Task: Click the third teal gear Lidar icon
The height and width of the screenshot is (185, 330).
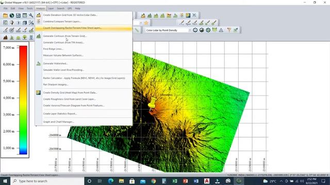Action: 208,30
